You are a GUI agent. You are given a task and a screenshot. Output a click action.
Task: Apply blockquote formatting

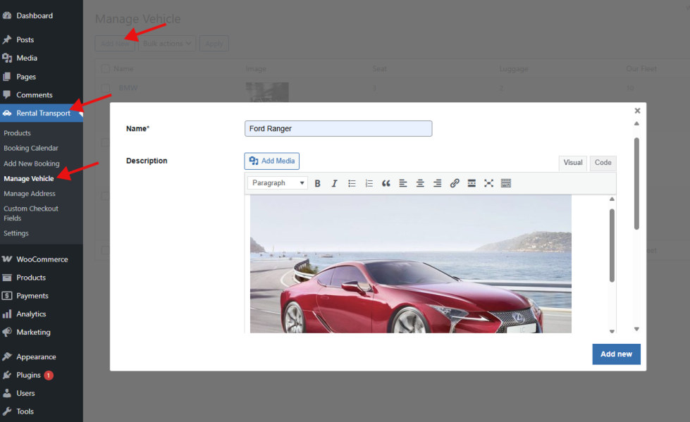coord(386,183)
